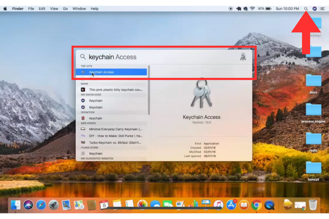Open Calendar from the Dock

pyautogui.click(x=104, y=205)
